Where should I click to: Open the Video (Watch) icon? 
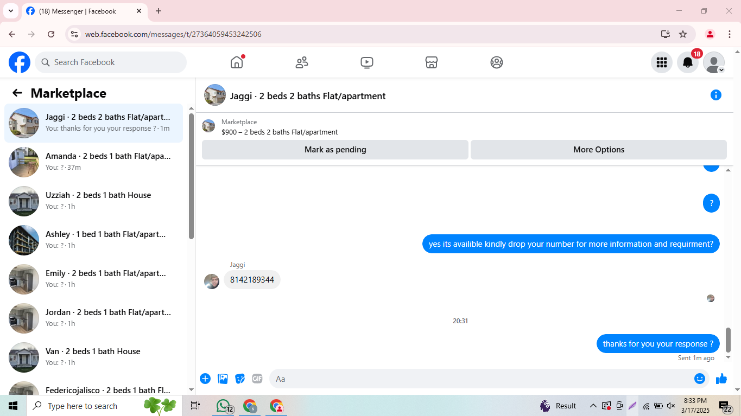point(367,62)
